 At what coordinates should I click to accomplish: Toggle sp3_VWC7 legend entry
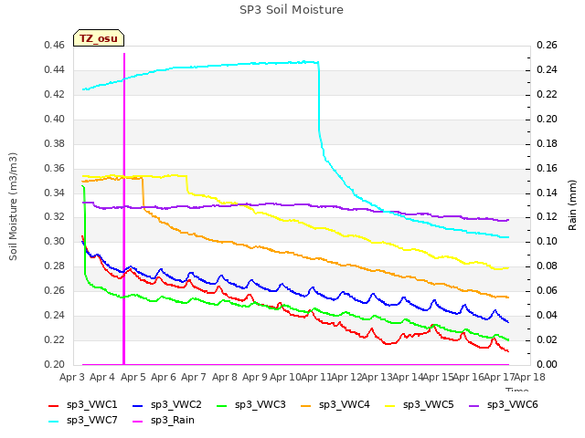click(x=83, y=421)
